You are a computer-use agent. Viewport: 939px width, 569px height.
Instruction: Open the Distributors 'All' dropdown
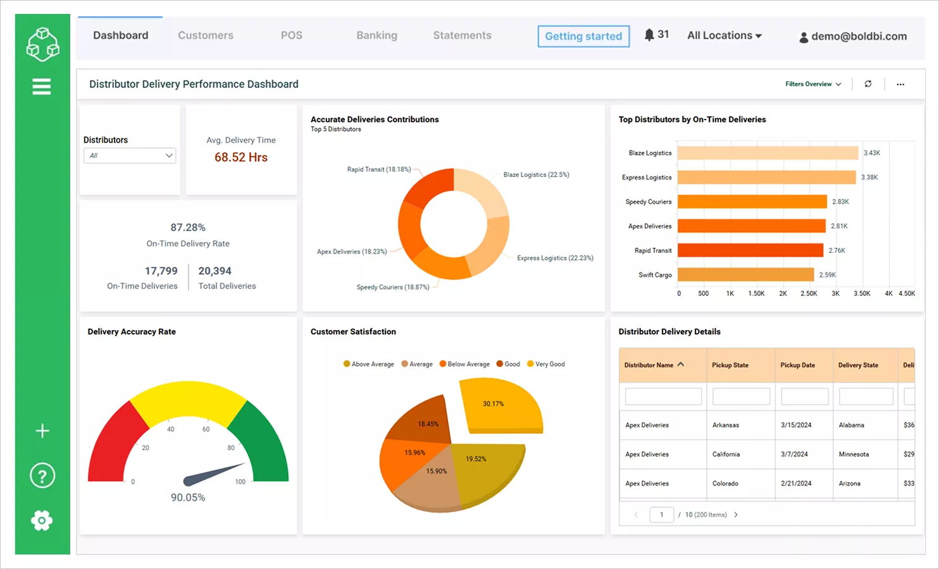(x=129, y=156)
